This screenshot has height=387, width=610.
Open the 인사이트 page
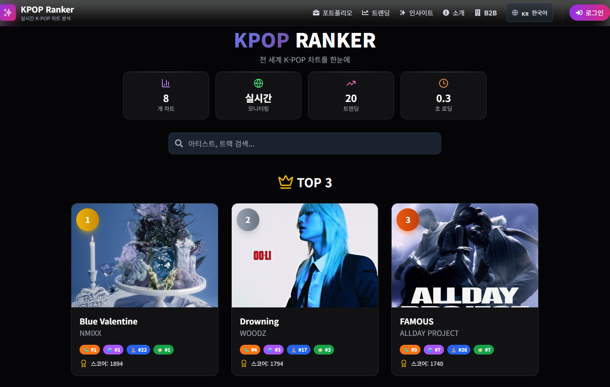tap(416, 13)
